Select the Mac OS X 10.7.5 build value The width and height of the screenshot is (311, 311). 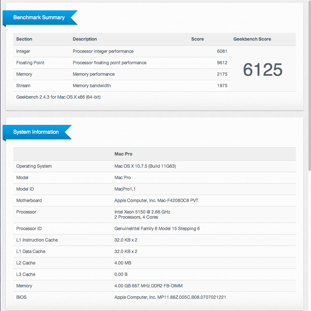(x=145, y=166)
